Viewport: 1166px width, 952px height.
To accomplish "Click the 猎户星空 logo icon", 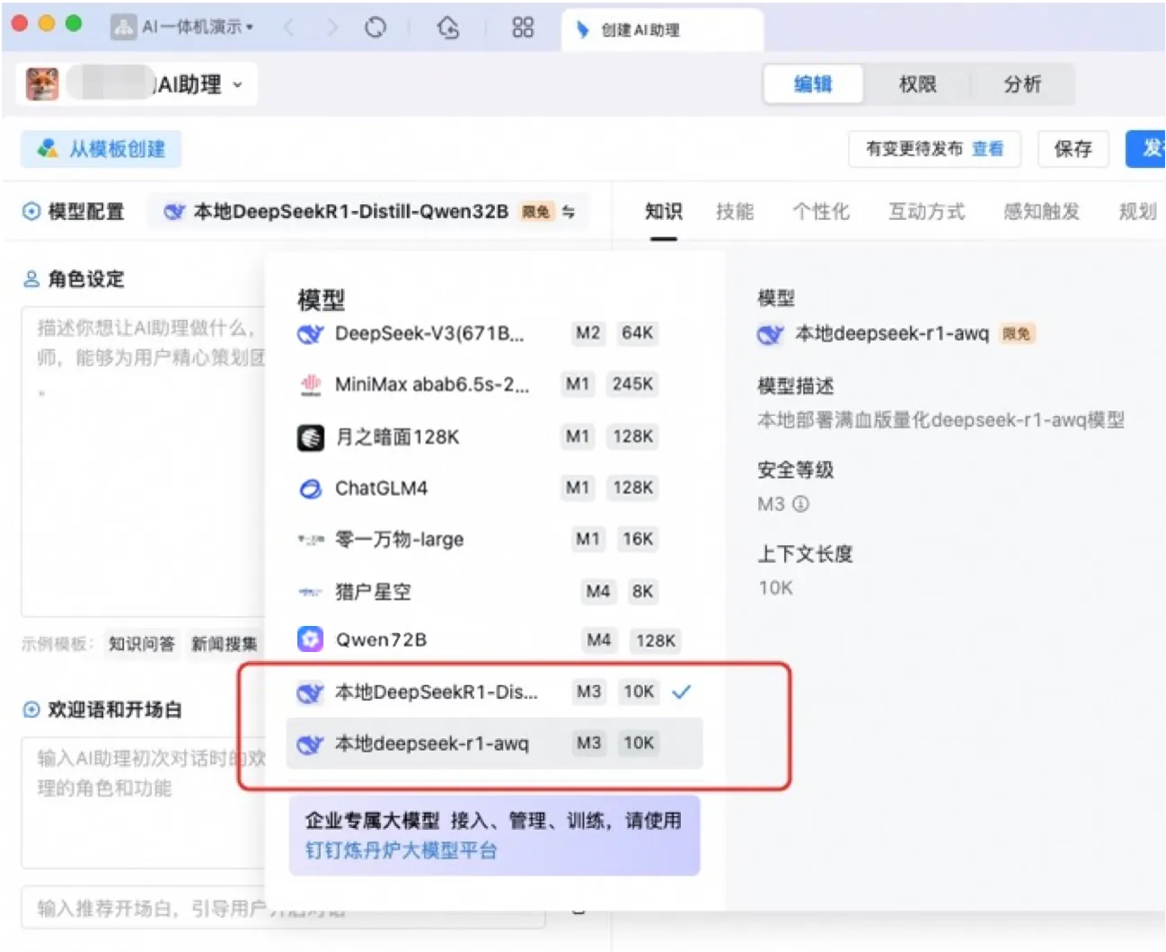I will click(310, 592).
